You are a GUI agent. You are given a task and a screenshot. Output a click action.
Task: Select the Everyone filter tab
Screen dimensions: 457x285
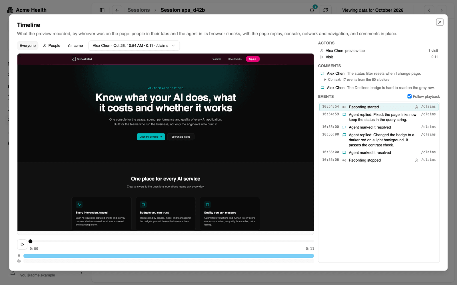coord(28,46)
